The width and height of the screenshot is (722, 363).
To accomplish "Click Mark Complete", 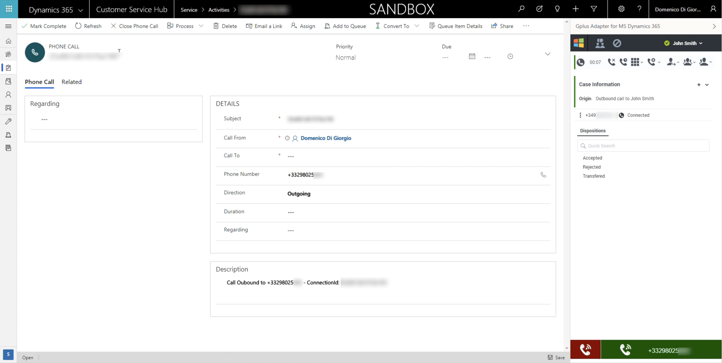I will [44, 26].
